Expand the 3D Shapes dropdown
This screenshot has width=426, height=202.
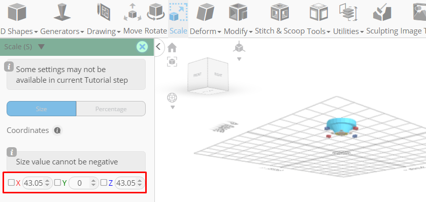[x=36, y=32]
